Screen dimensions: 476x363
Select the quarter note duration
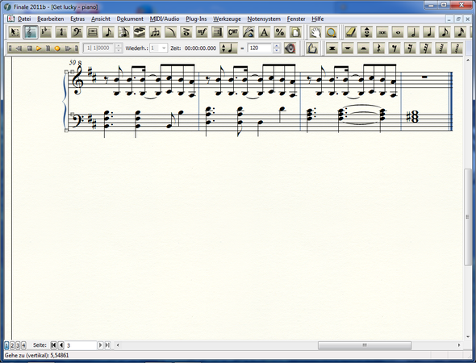[429, 32]
